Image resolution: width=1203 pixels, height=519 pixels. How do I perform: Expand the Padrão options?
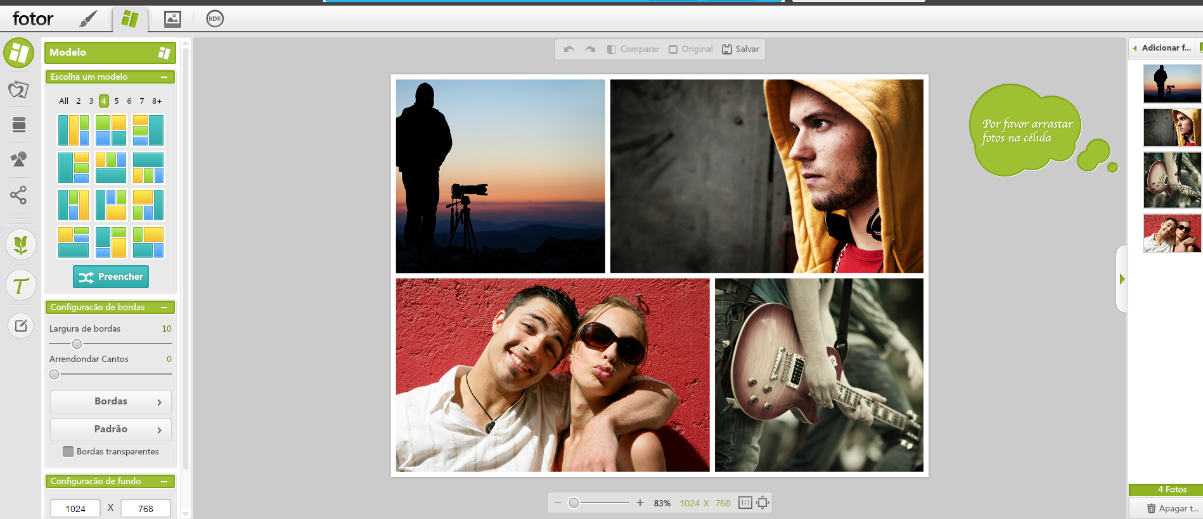(x=111, y=429)
